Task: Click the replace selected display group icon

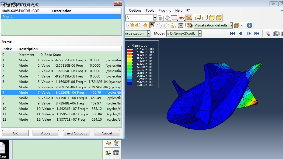Action: coord(131,25)
